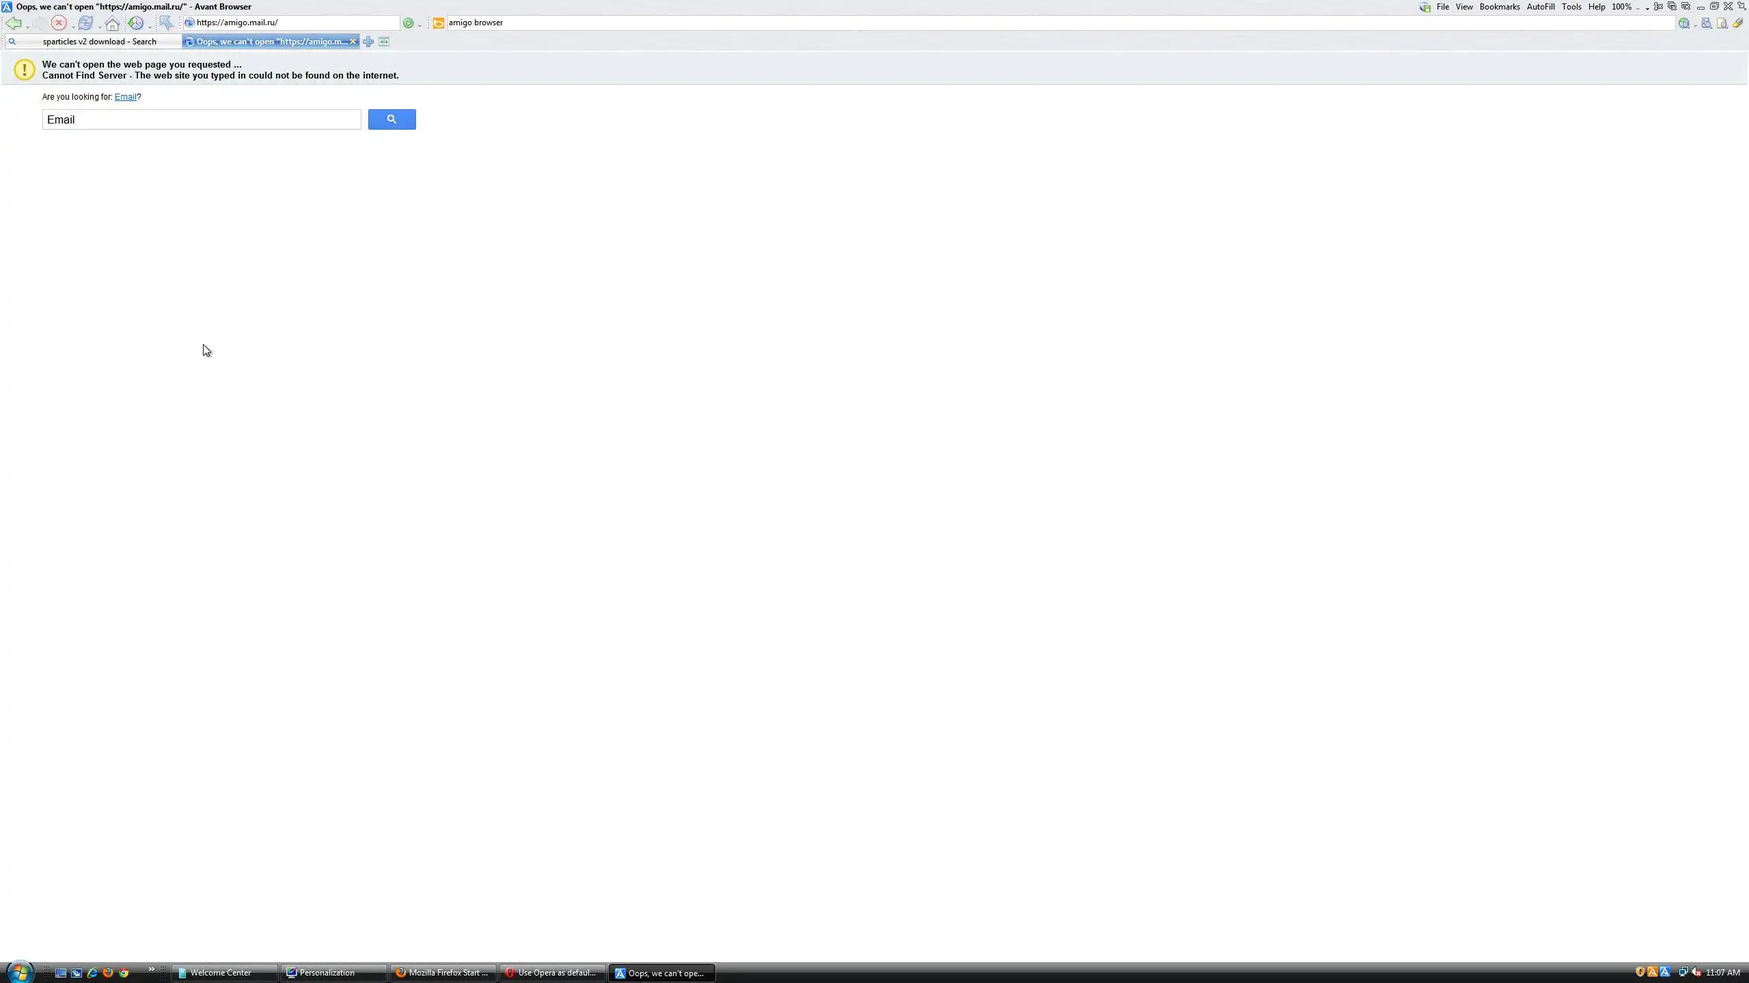The image size is (1749, 983).
Task: Open Mozilla Firefox from taskbar
Action: pos(442,973)
